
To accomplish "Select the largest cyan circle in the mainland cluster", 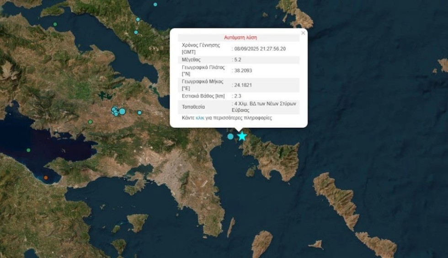I will (122, 111).
